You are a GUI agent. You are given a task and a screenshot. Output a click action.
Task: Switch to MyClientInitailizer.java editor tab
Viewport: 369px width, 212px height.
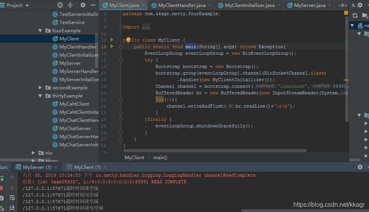pos(249,5)
